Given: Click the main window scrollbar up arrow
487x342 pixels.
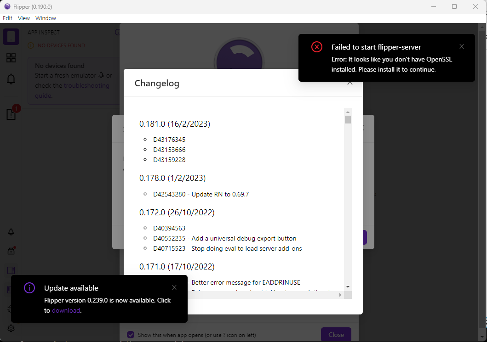Looking at the screenshot, I should 482,28.
